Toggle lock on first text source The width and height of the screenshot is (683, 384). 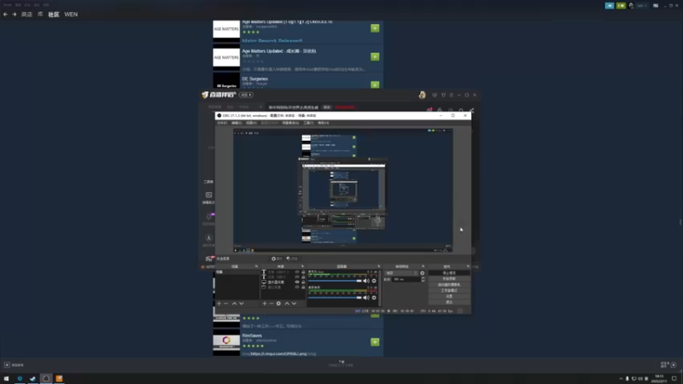[x=303, y=272]
